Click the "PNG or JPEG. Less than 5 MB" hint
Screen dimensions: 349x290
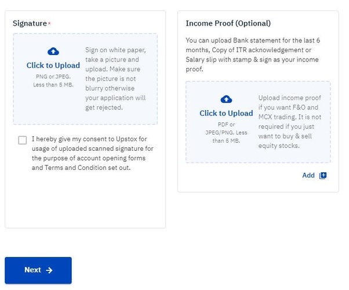(x=53, y=80)
